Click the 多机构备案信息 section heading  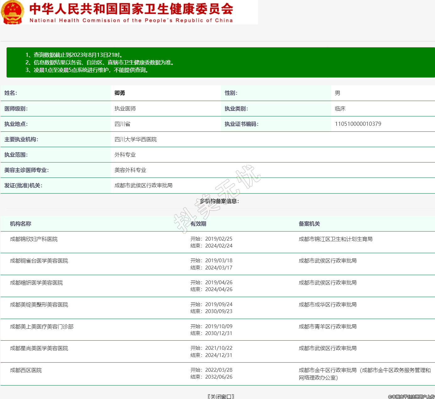tap(219, 201)
